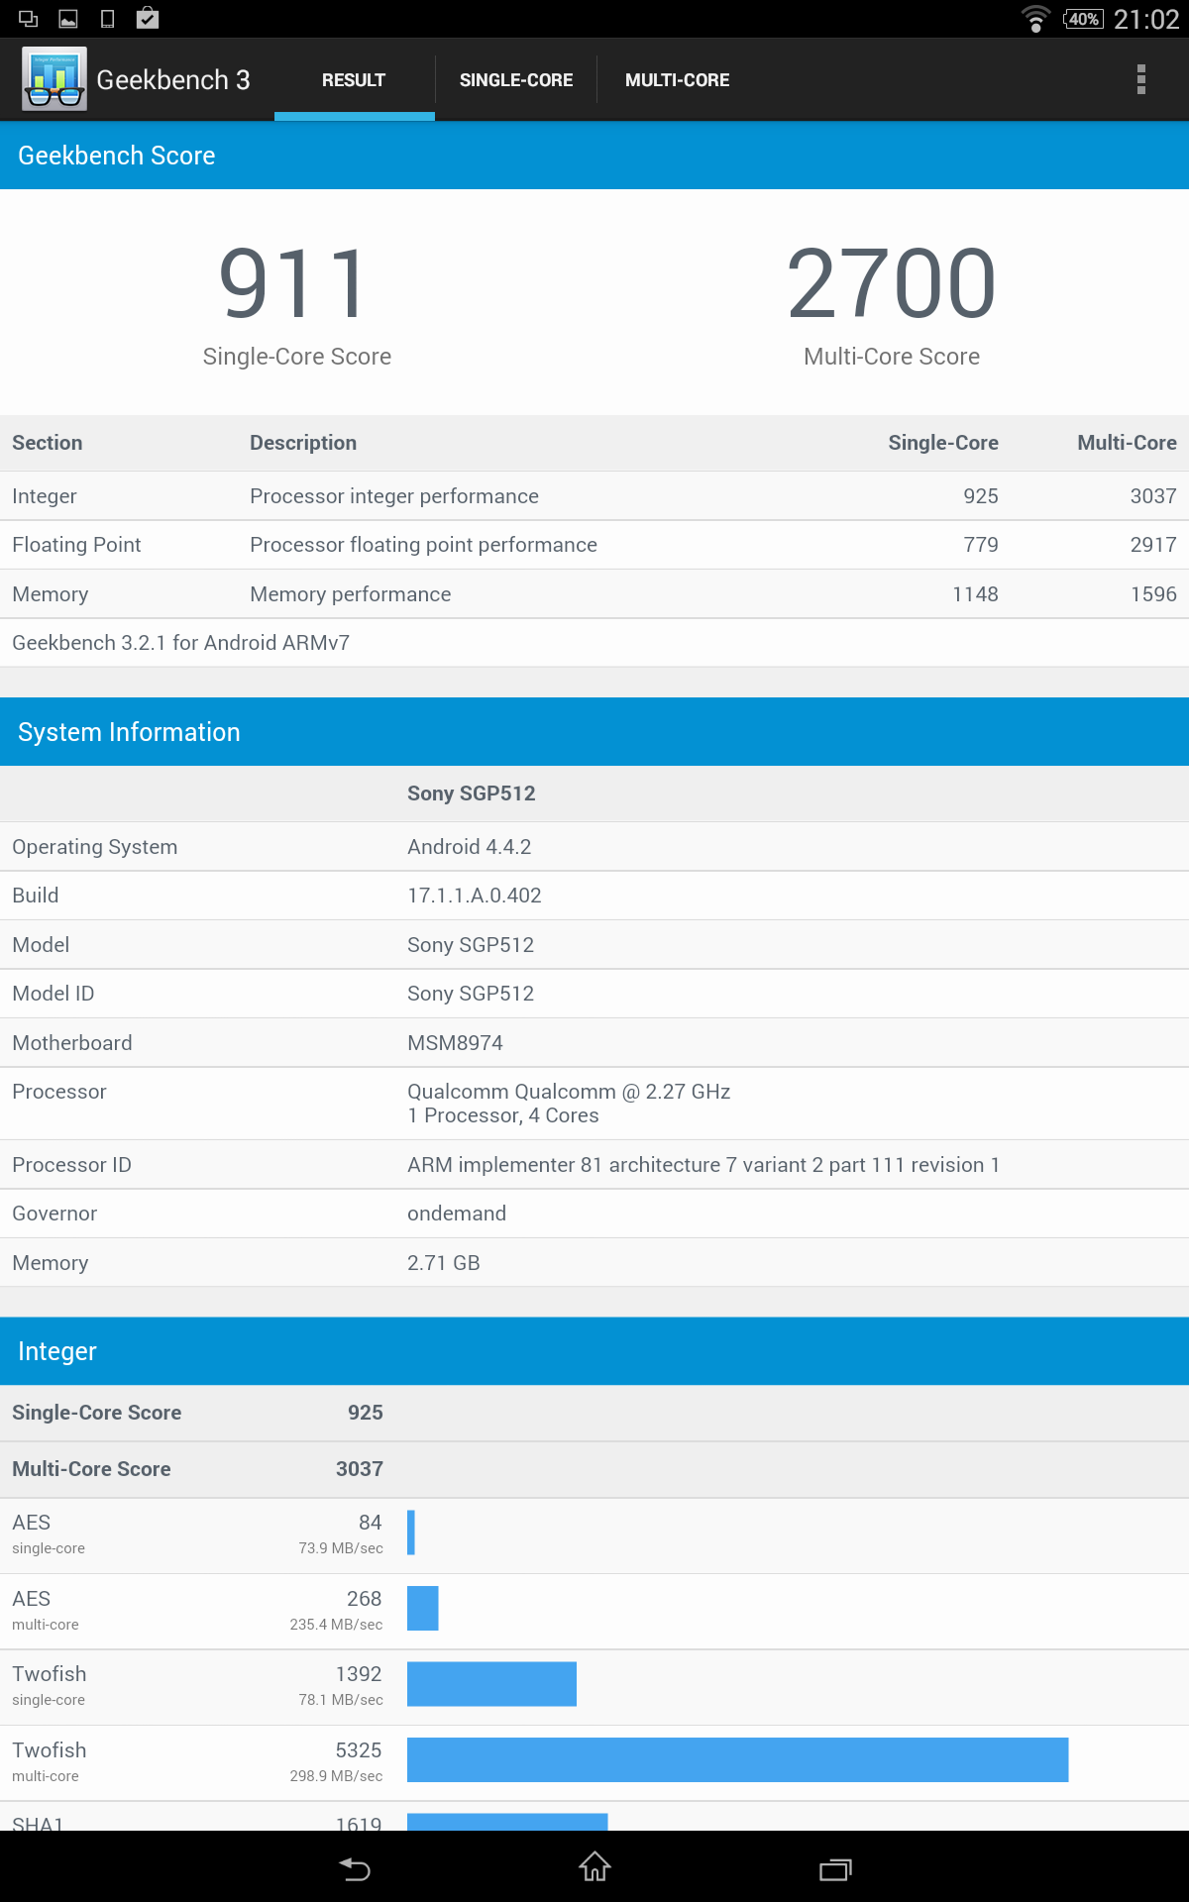
Task: Tap the Integer multi-core value 3037 in table
Action: (x=1153, y=496)
